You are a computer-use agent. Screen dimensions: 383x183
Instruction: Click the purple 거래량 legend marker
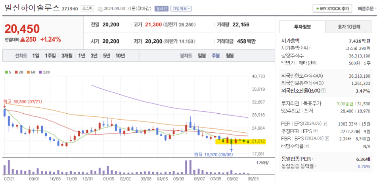(x=257, y=162)
